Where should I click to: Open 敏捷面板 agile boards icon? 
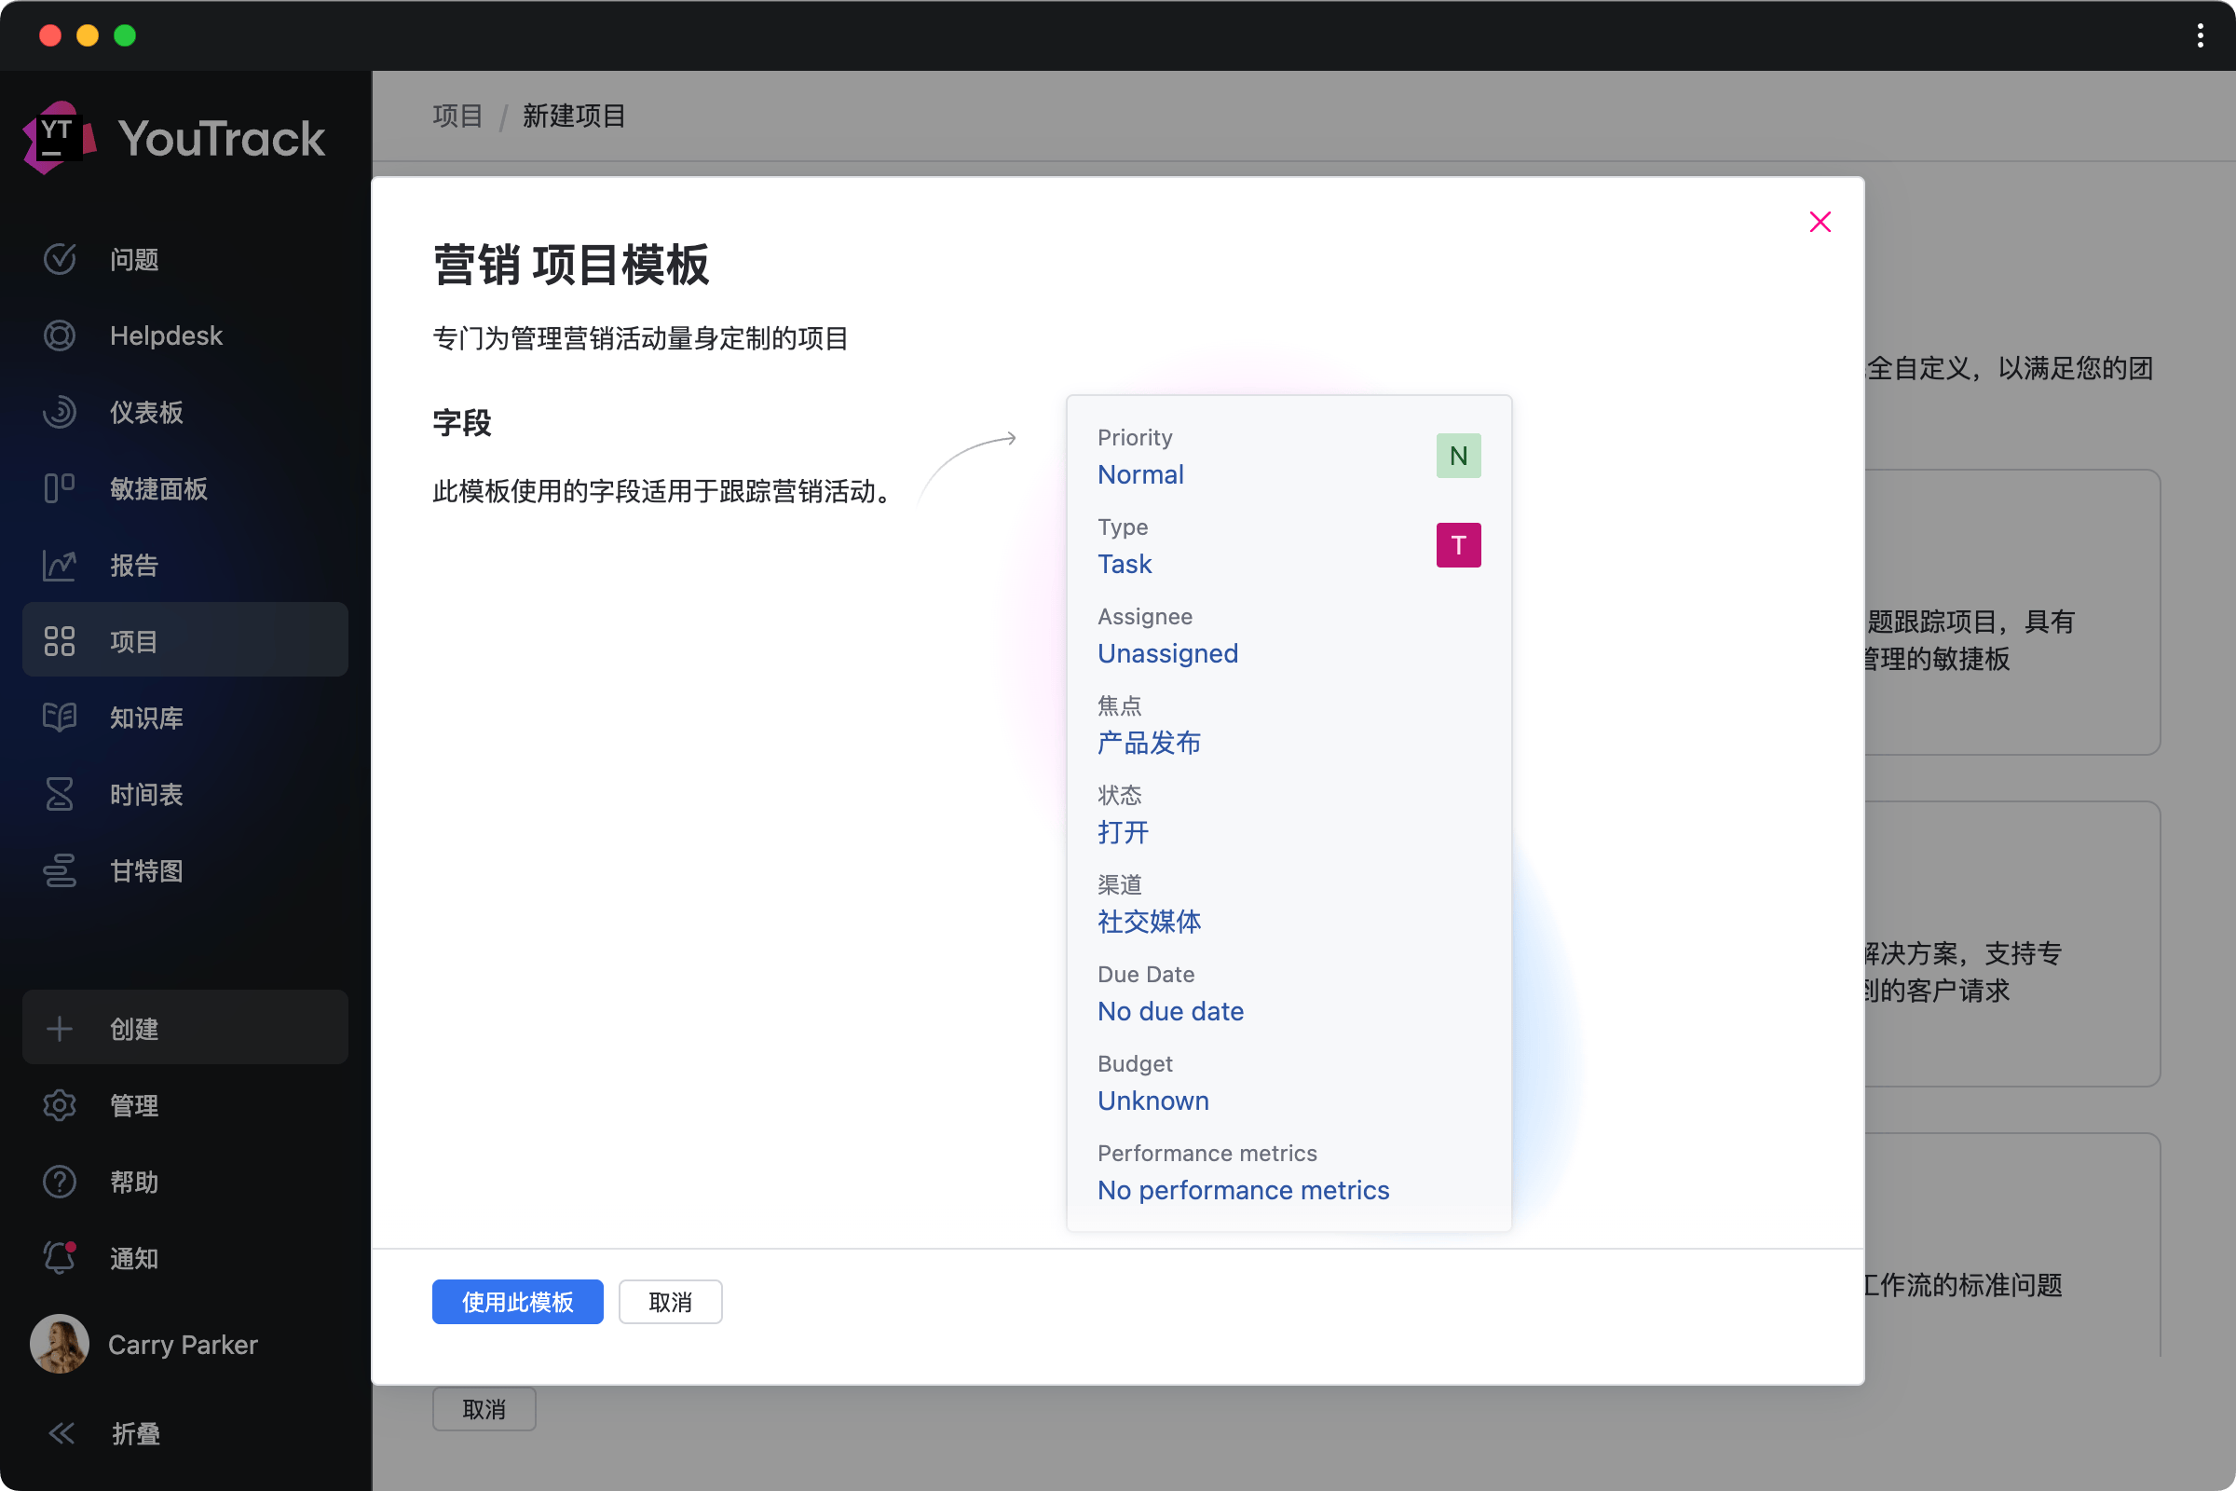coord(59,488)
